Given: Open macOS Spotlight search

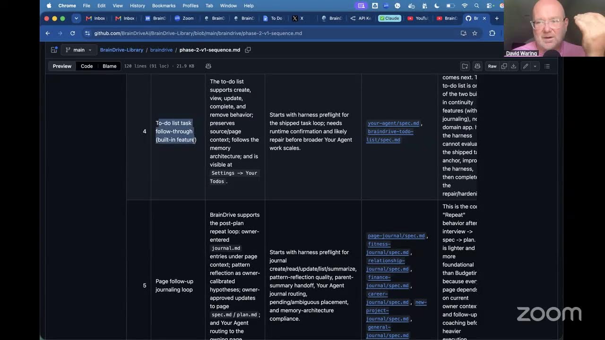Looking at the screenshot, I should tap(476, 6).
